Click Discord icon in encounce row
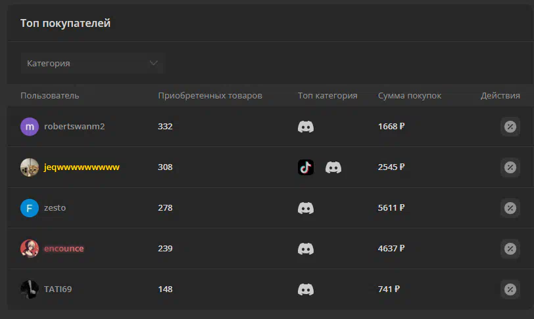Viewport: 534px width, 319px height. click(306, 249)
